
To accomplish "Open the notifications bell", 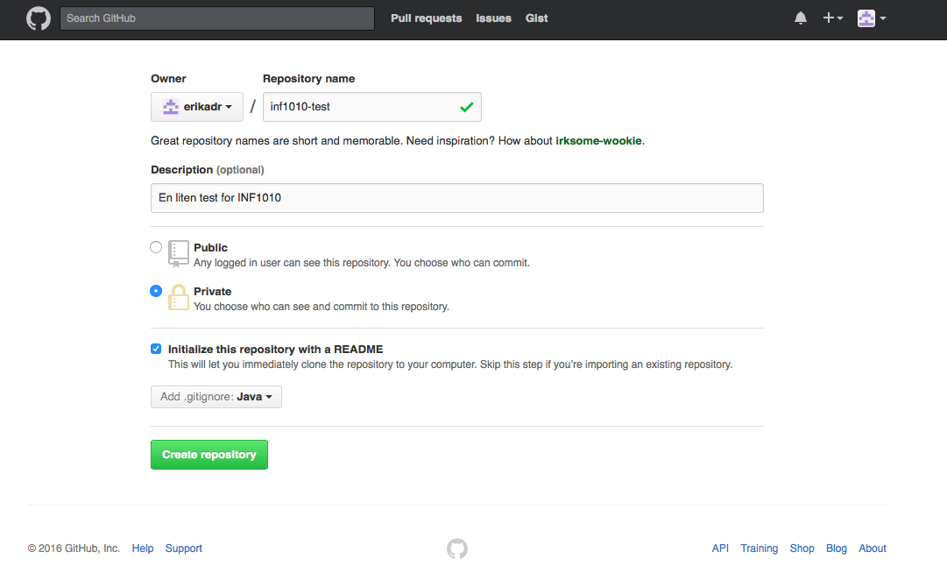I will coord(800,18).
